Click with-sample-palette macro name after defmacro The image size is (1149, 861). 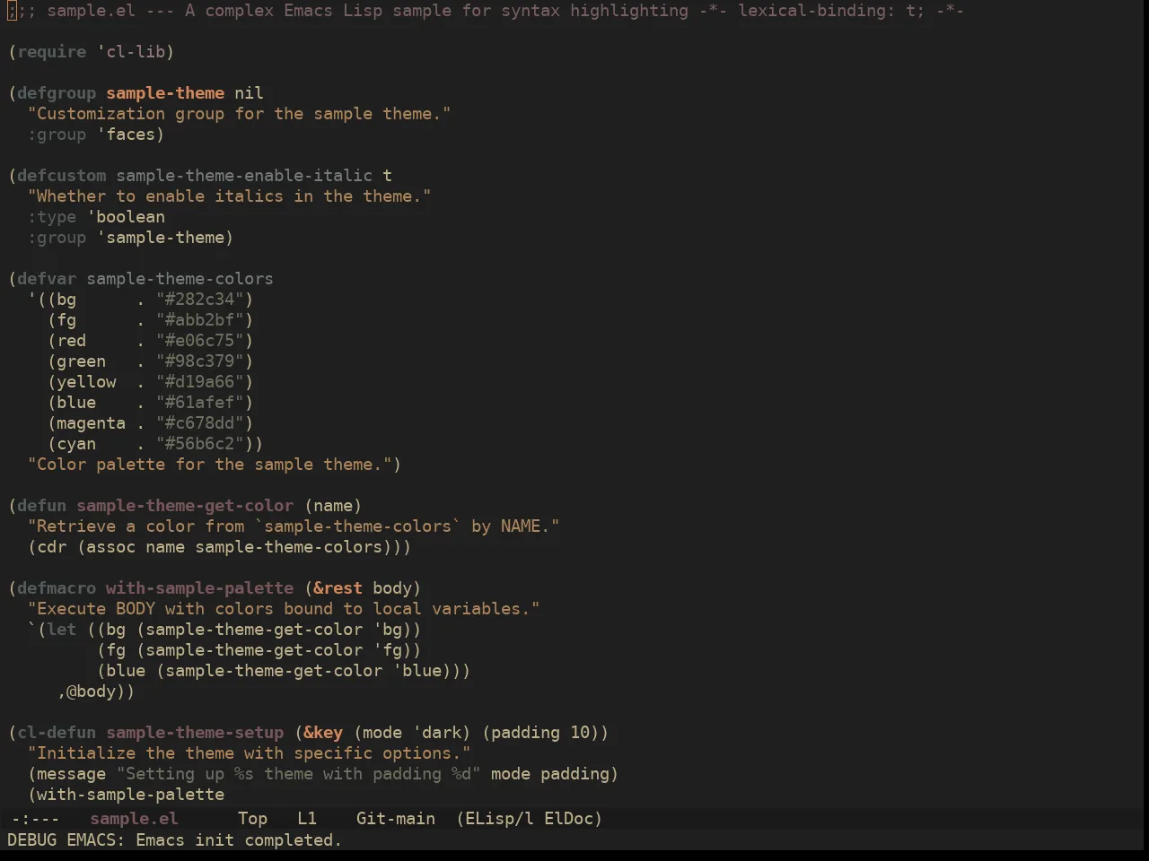[199, 588]
